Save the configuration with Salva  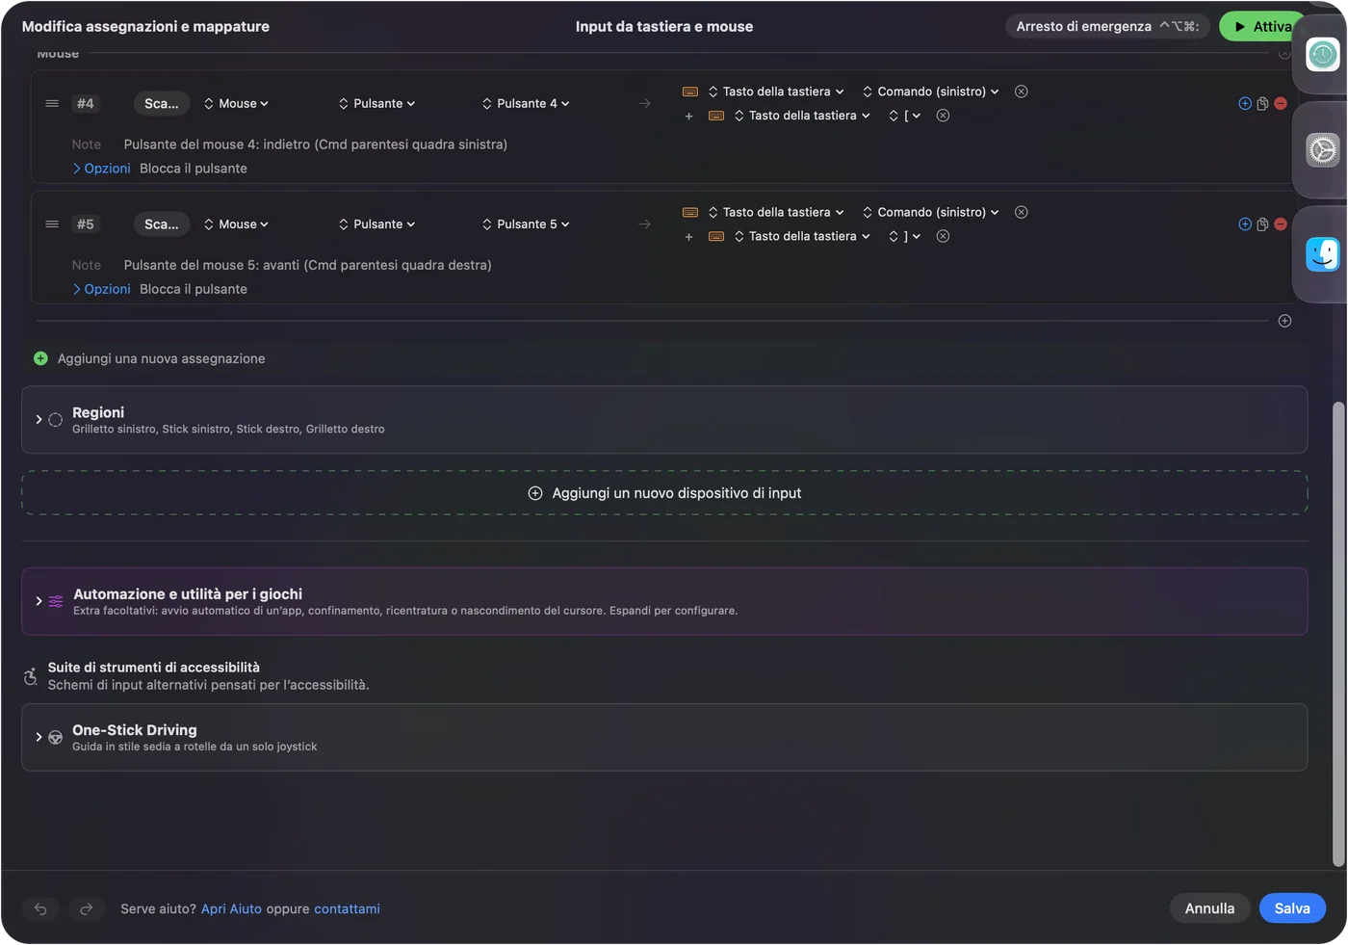click(1292, 908)
